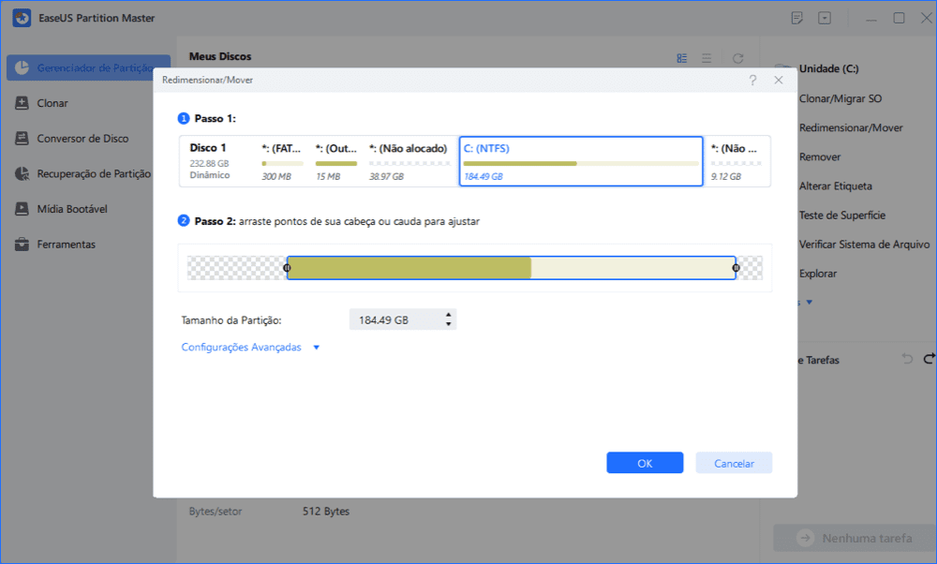Click Alterar Etiqueta in right panel
937x564 pixels.
pyautogui.click(x=836, y=186)
